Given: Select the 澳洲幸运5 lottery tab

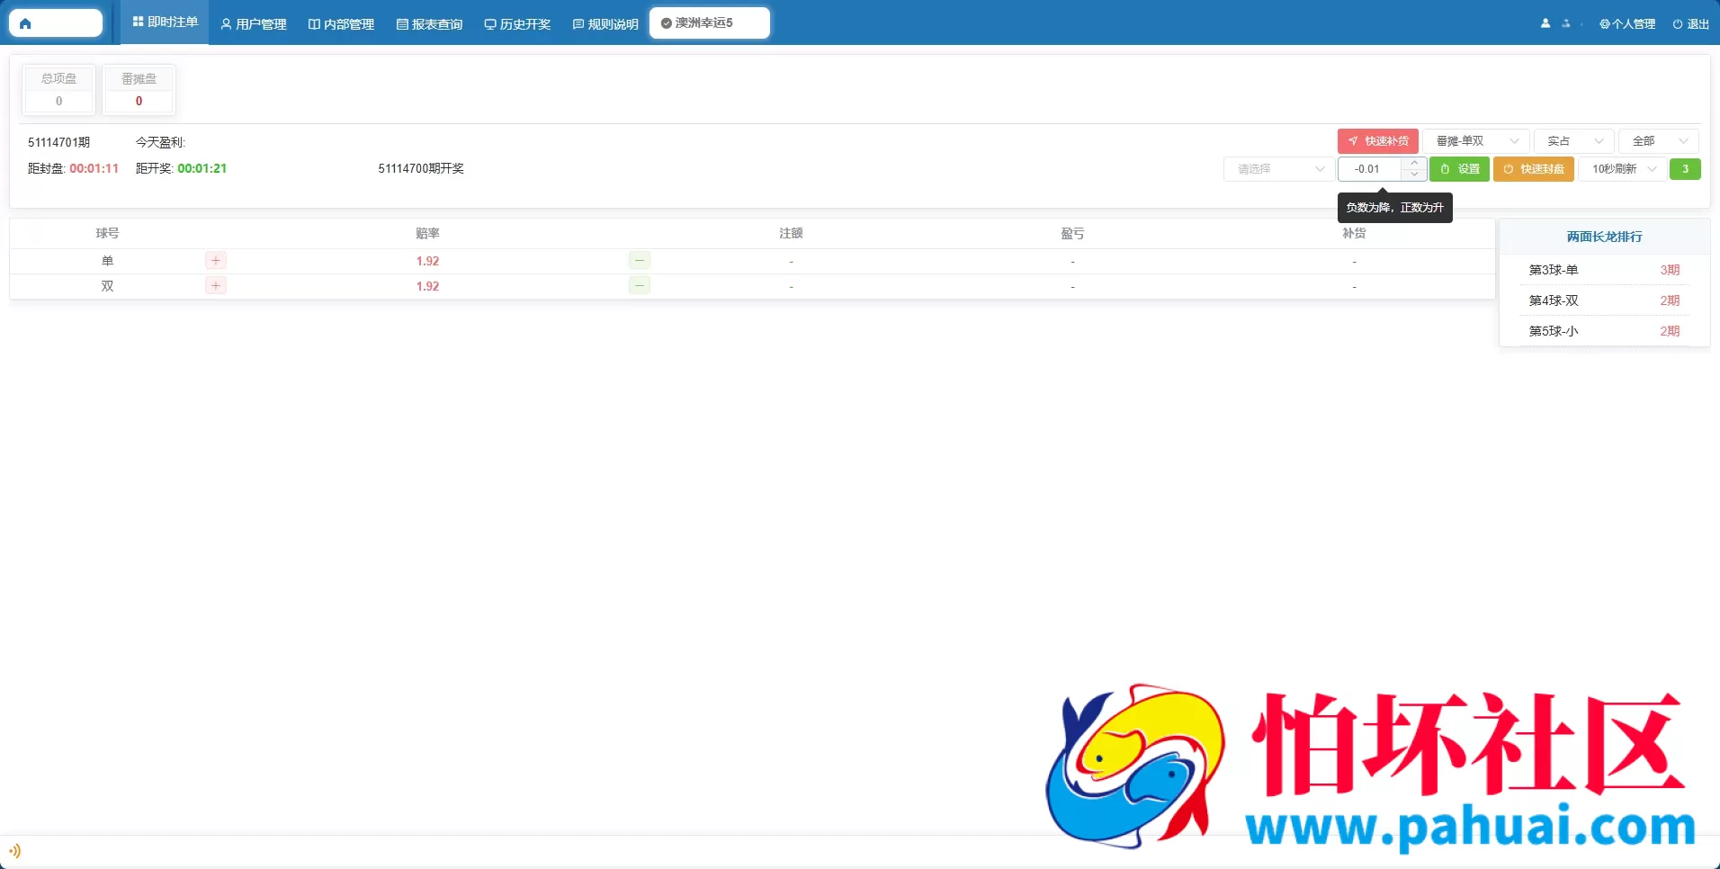Looking at the screenshot, I should (710, 23).
